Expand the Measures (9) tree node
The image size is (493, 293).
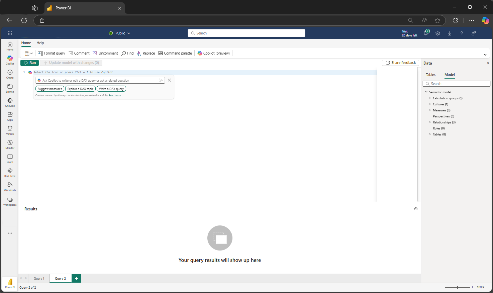coord(430,110)
